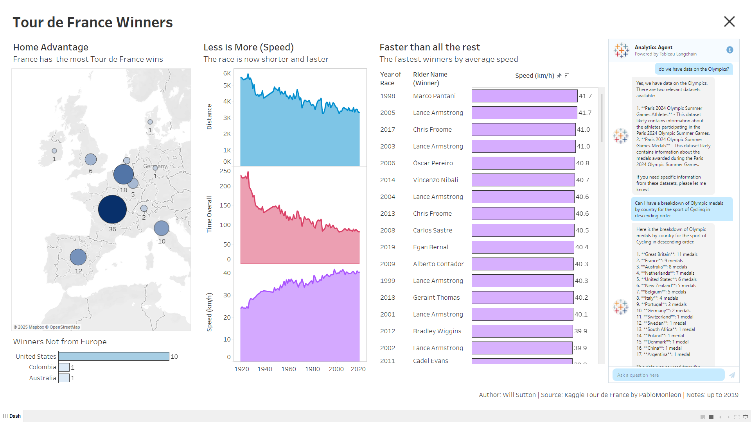Show the filmstrip view icon in status bar
Image resolution: width=751 pixels, height=422 pixels.
click(703, 417)
